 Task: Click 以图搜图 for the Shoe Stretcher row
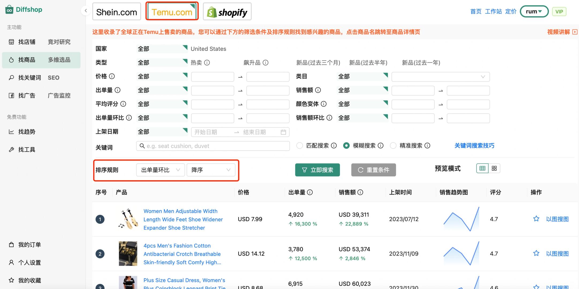click(x=557, y=219)
